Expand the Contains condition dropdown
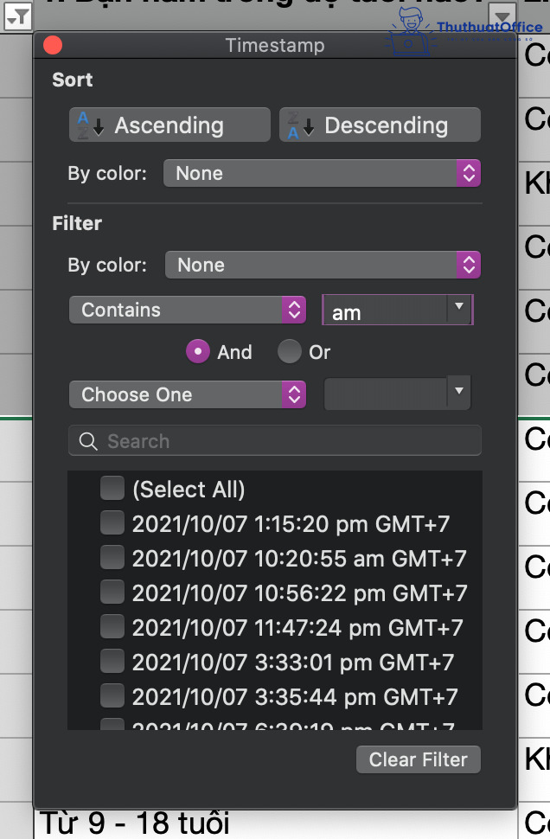Viewport: 550px width, 839px height. pos(188,310)
